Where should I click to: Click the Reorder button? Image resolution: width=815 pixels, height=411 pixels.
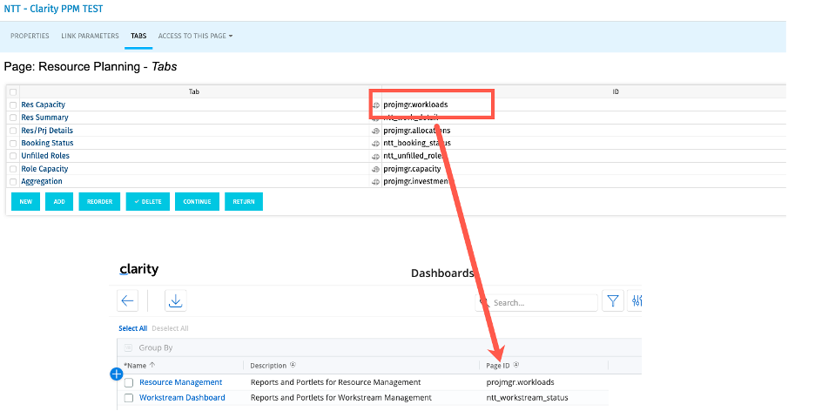pos(100,202)
